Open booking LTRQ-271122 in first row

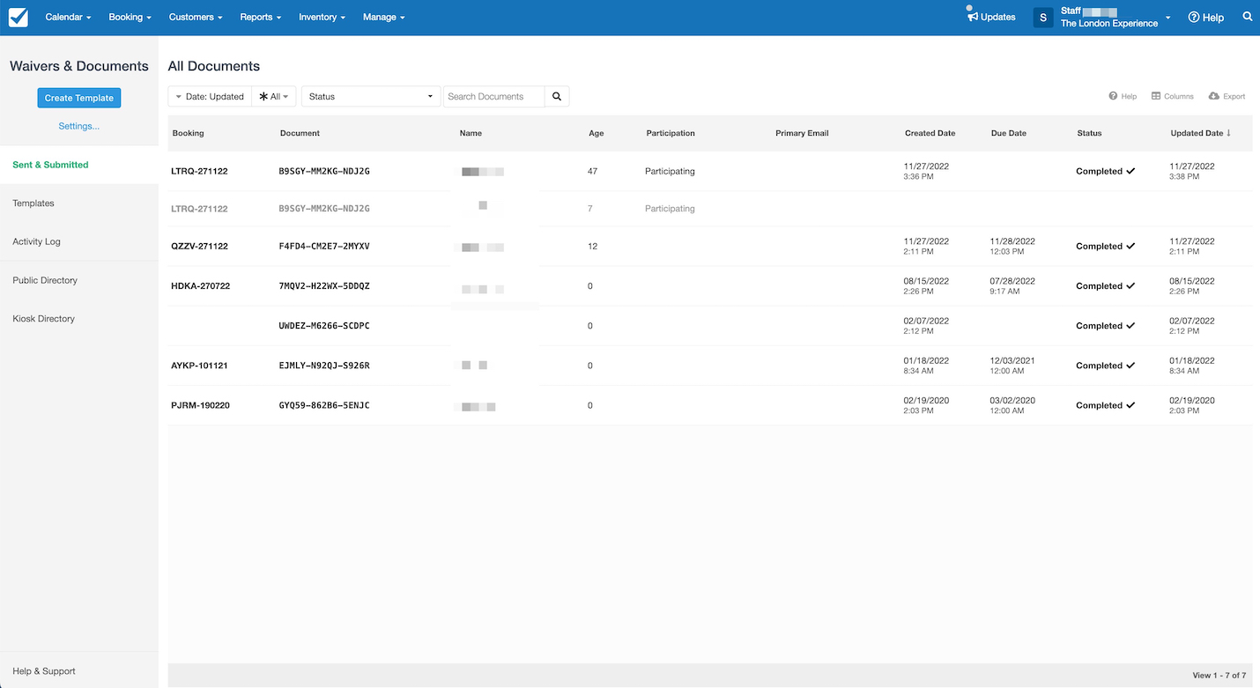pos(199,171)
